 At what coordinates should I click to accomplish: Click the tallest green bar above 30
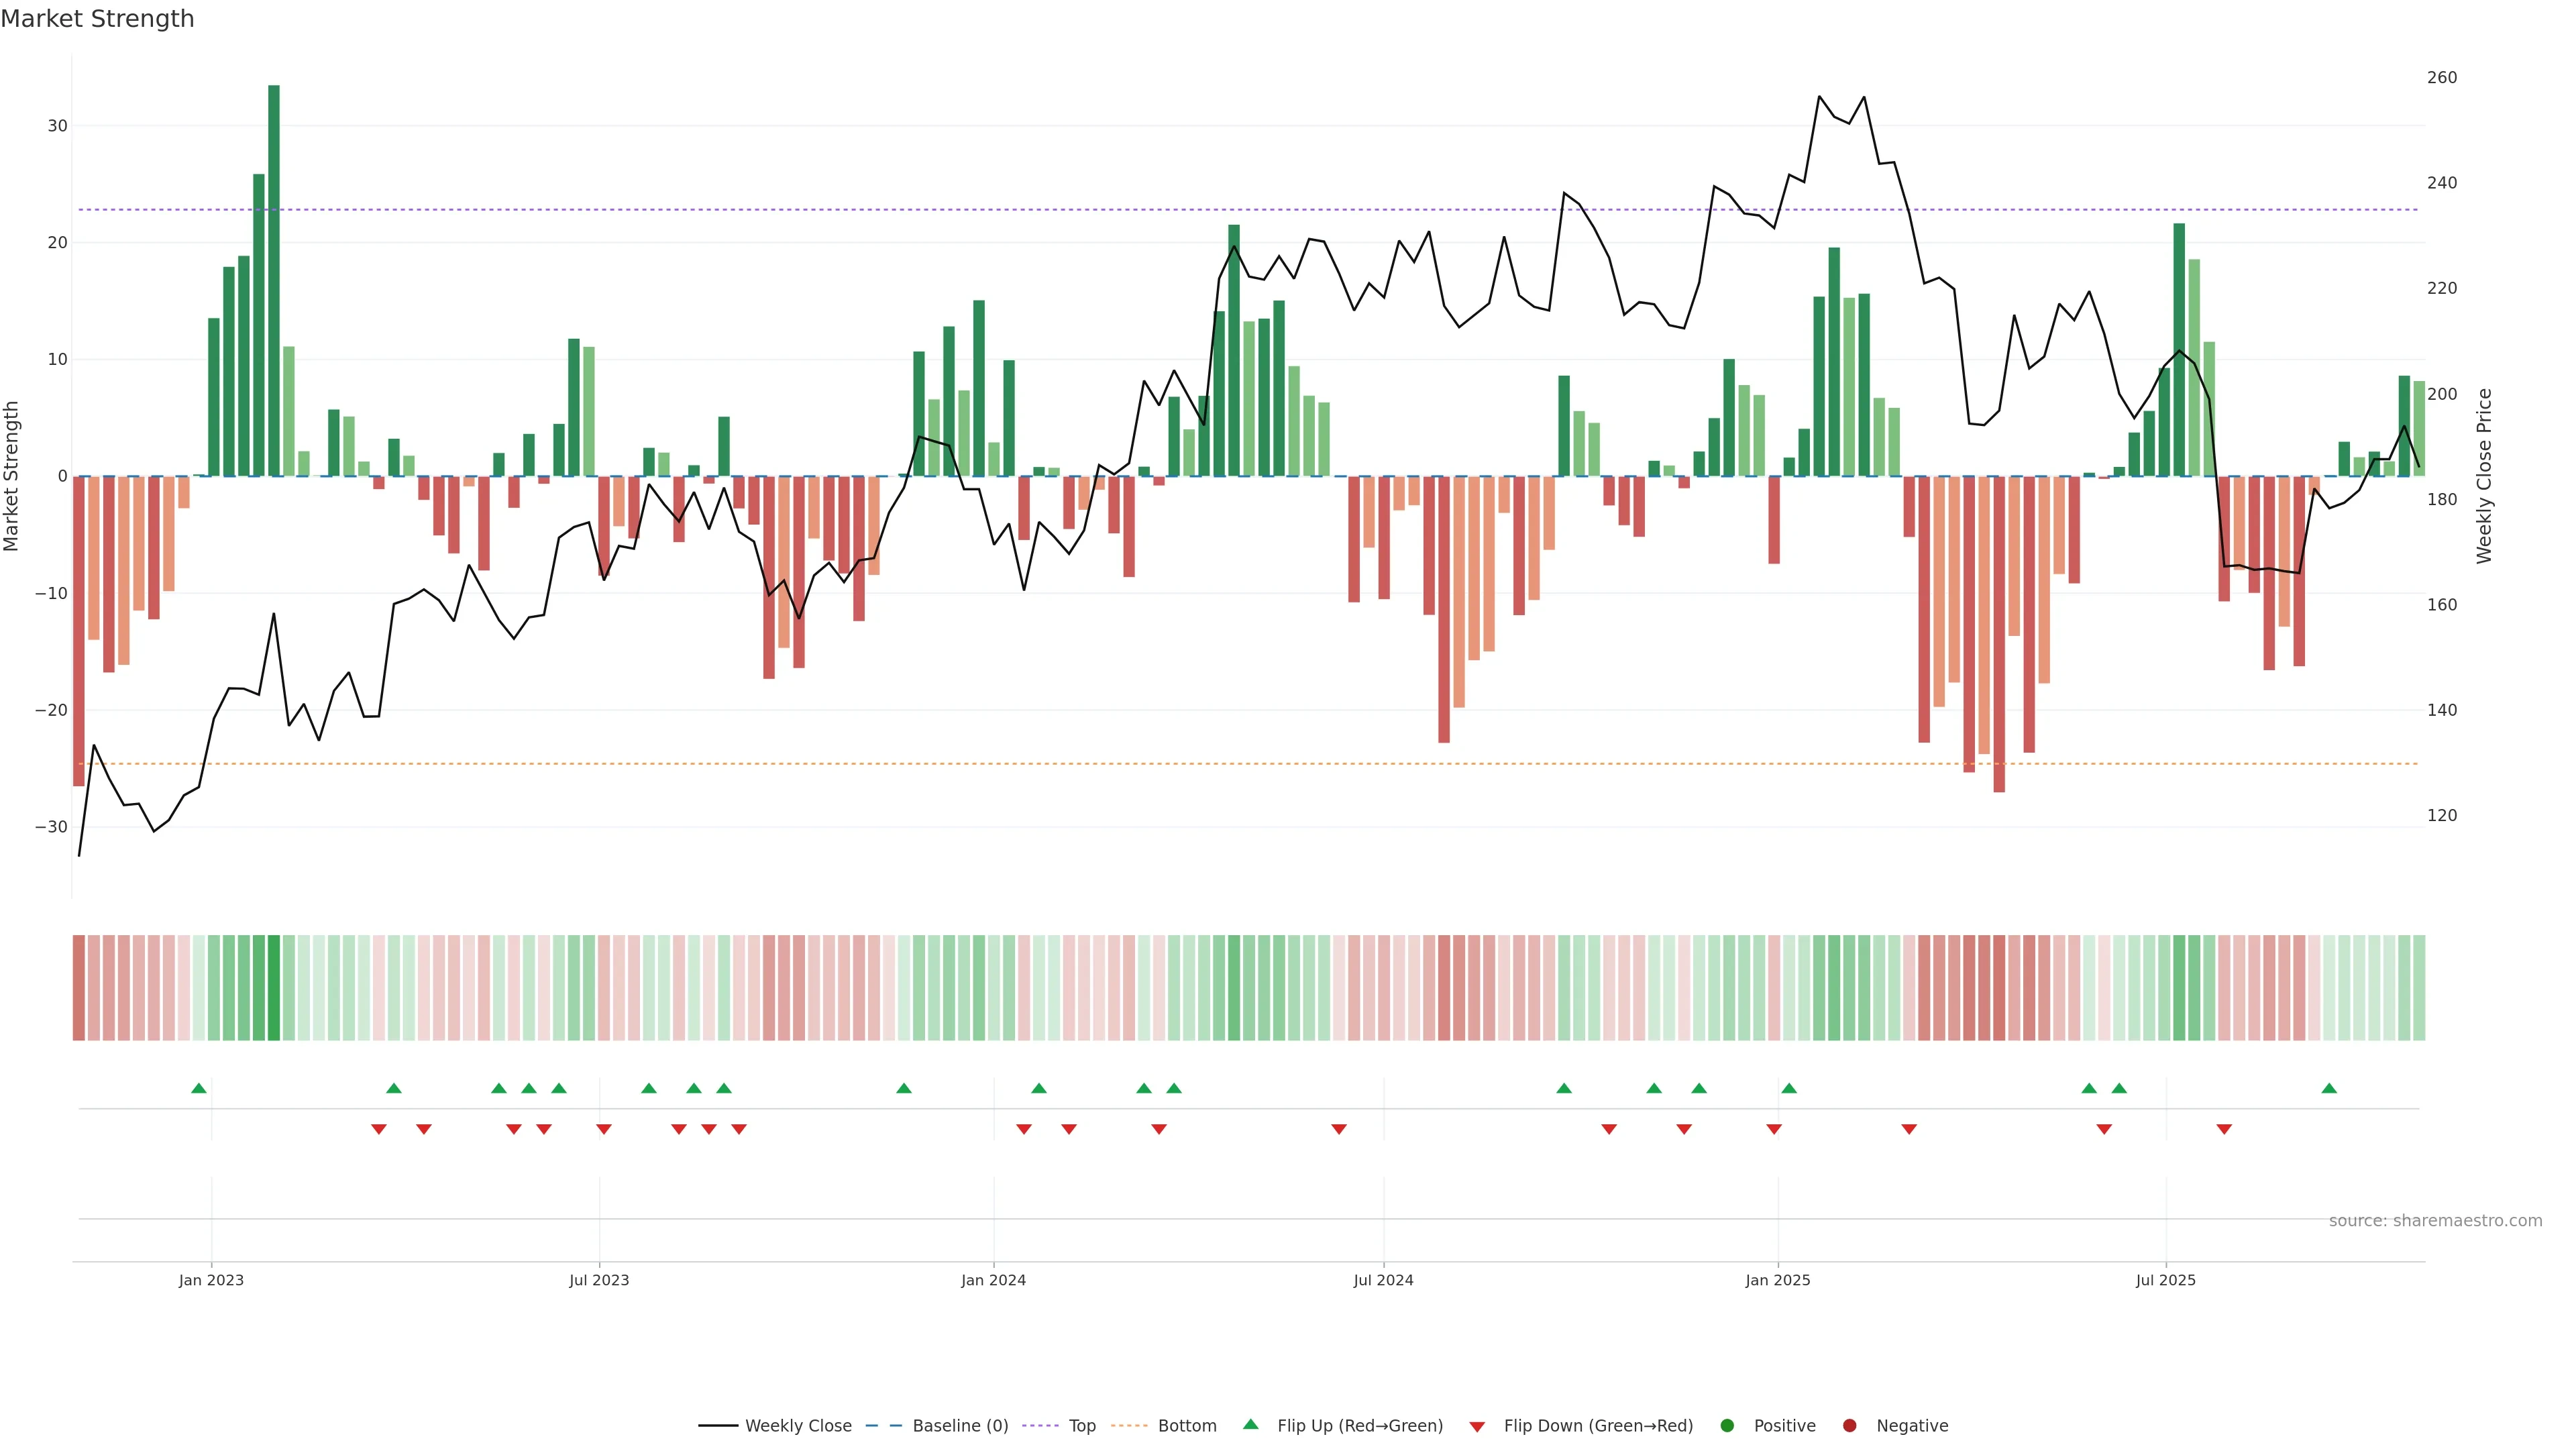[x=274, y=280]
